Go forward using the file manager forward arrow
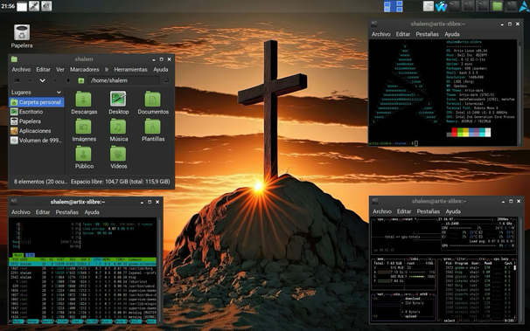 tap(55, 80)
